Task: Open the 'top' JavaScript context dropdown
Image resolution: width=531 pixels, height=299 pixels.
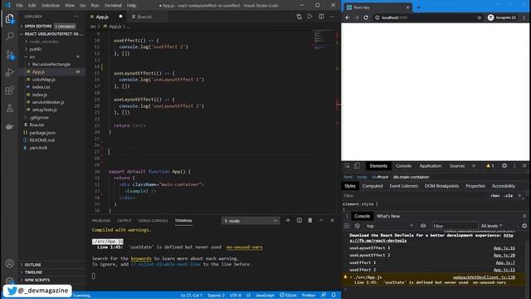Action: click(x=389, y=226)
